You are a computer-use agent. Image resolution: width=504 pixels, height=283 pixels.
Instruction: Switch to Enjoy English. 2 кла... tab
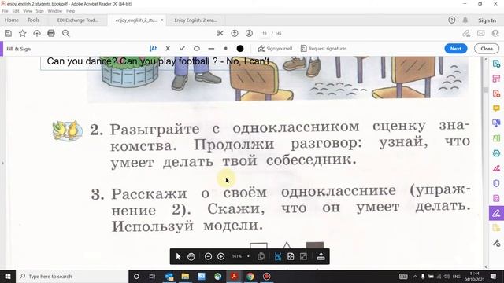pos(195,20)
